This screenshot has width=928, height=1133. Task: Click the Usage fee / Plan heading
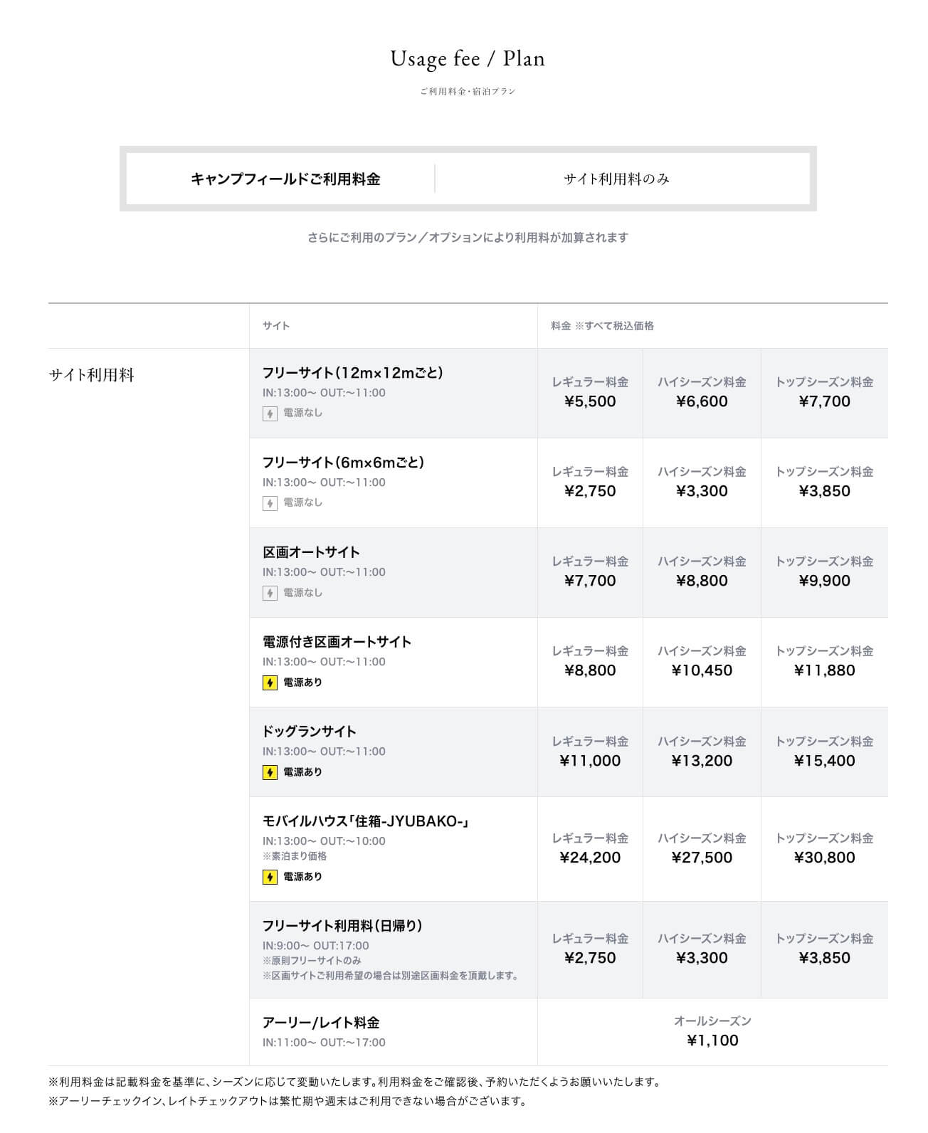pyautogui.click(x=468, y=58)
